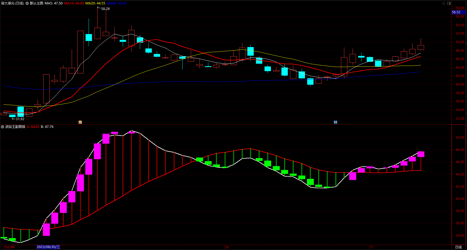Click the highlighted date 2023/08/30/三 on time axis

click(48, 247)
